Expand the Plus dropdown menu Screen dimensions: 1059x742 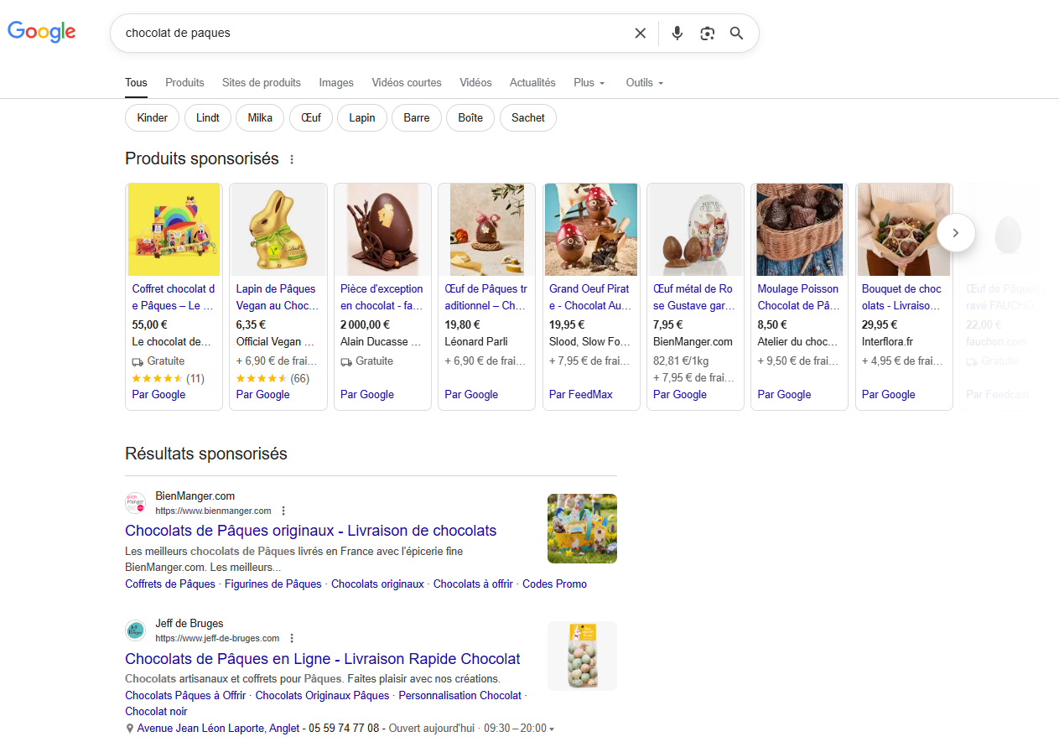(x=589, y=82)
